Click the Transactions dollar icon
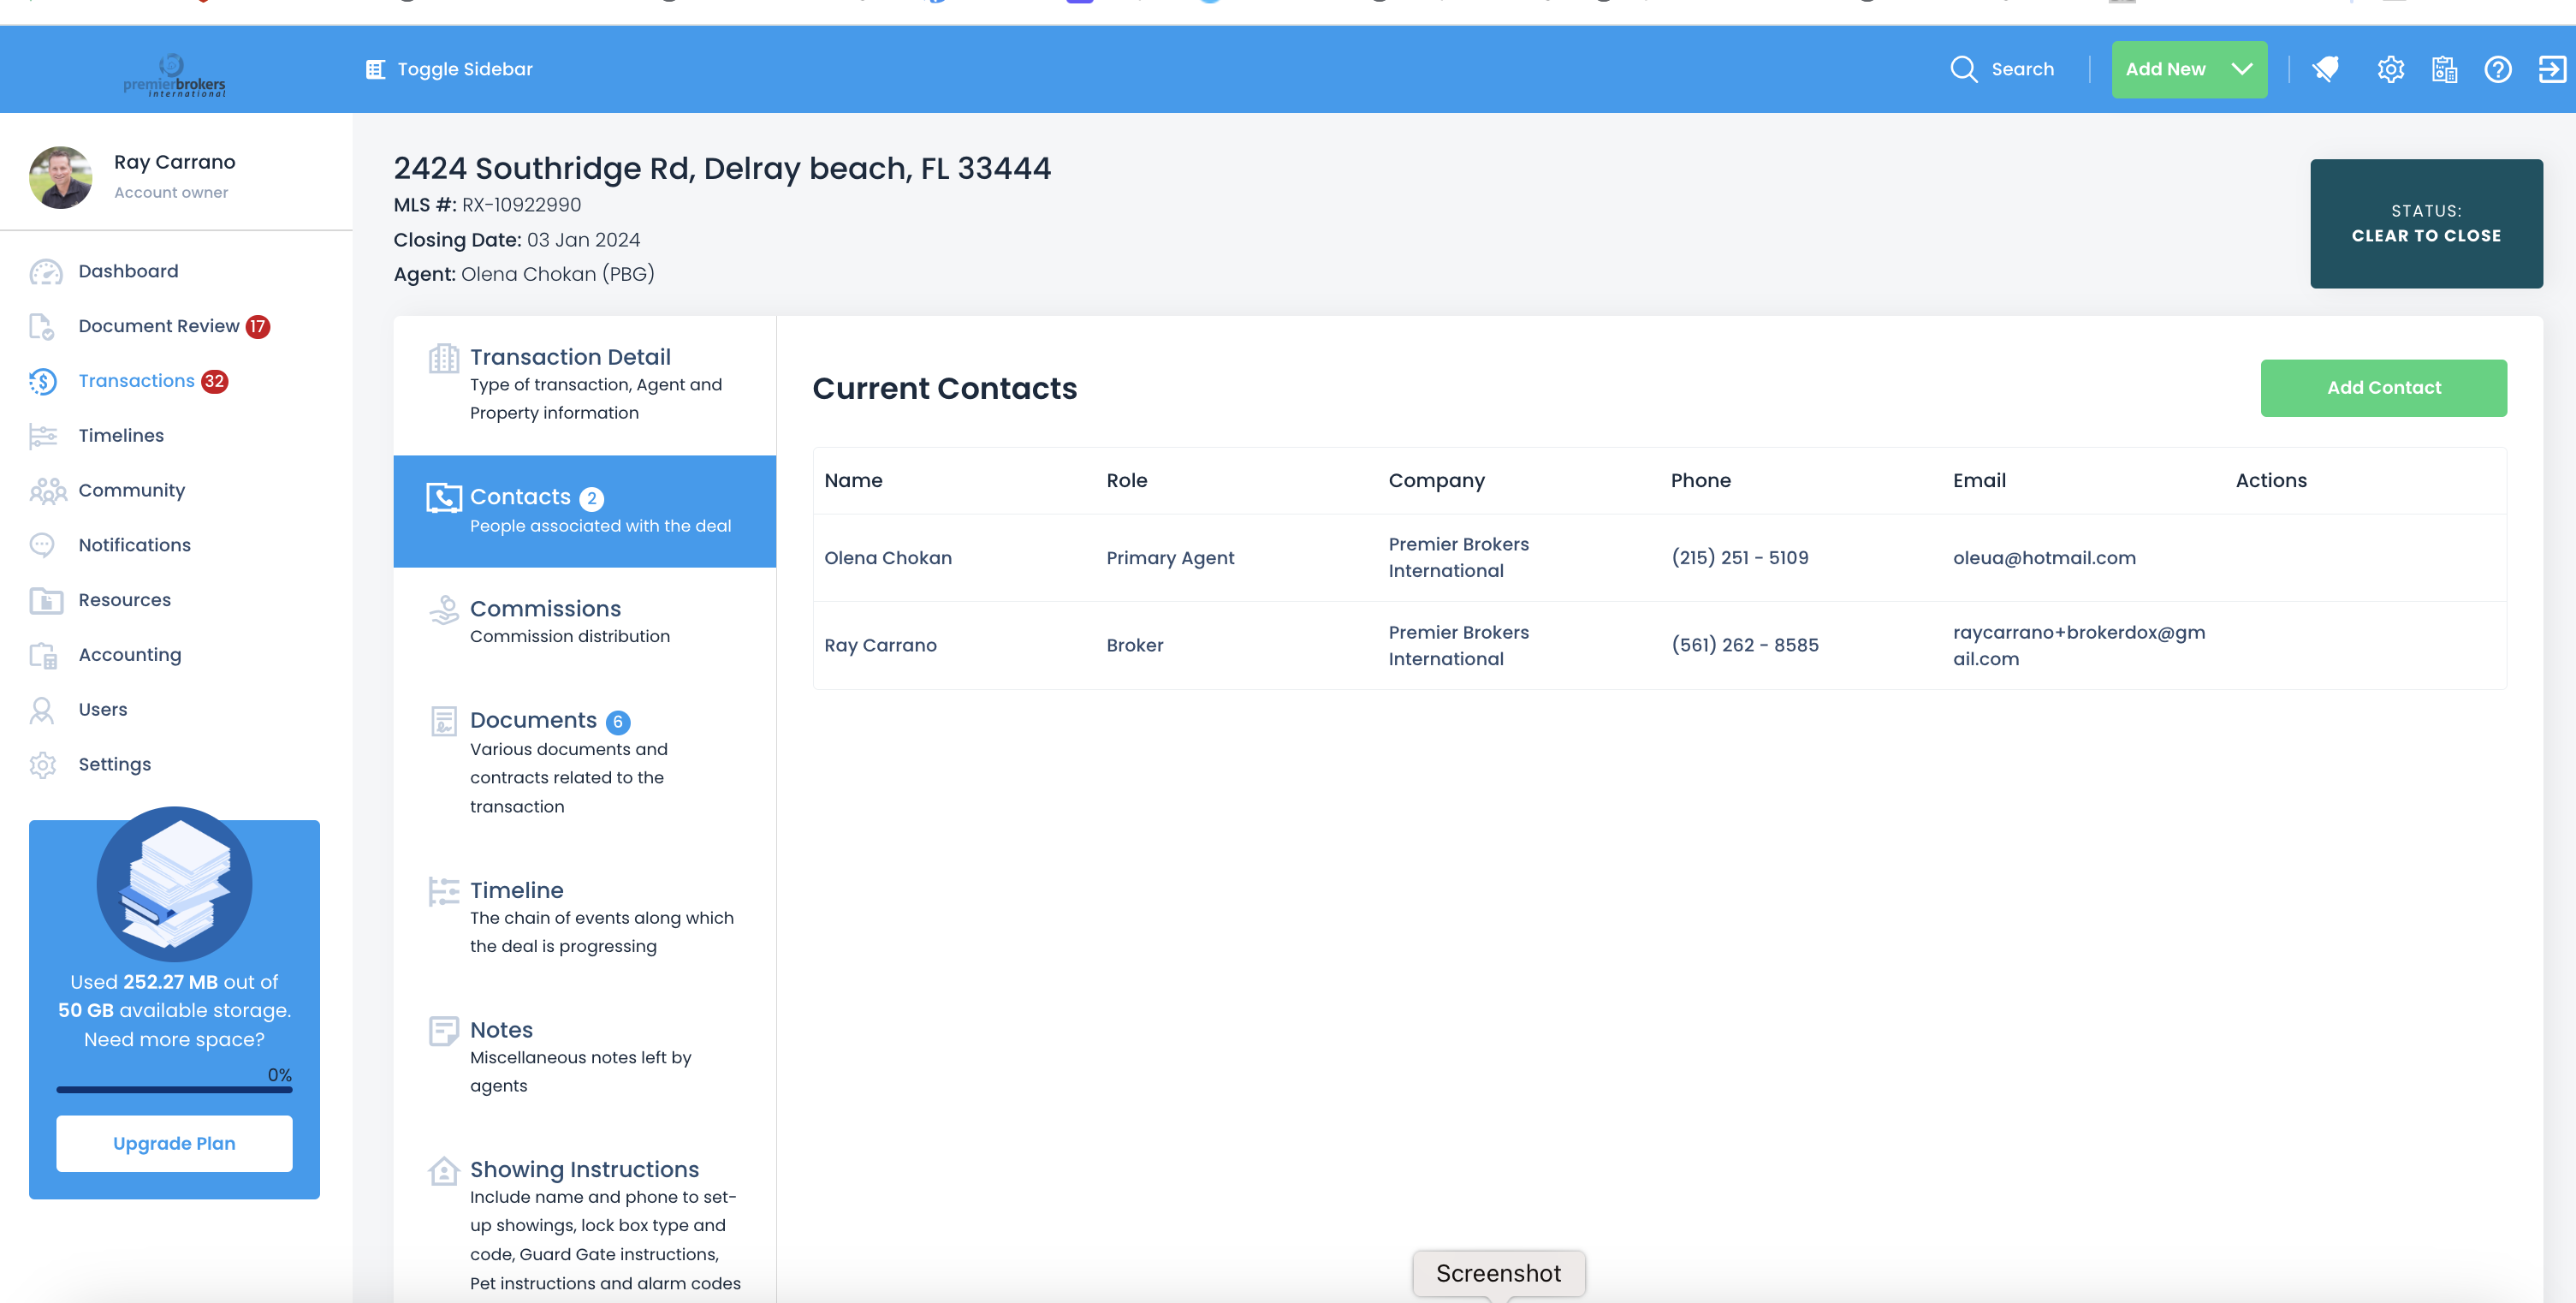This screenshot has width=2576, height=1303. tap(43, 381)
